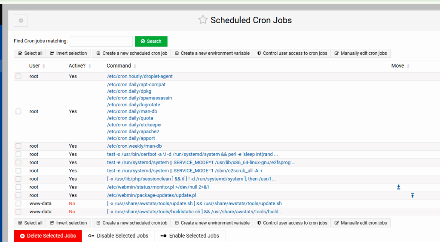Select checkbox for awstats update.sh job
The height and width of the screenshot is (242, 440).
(x=18, y=203)
